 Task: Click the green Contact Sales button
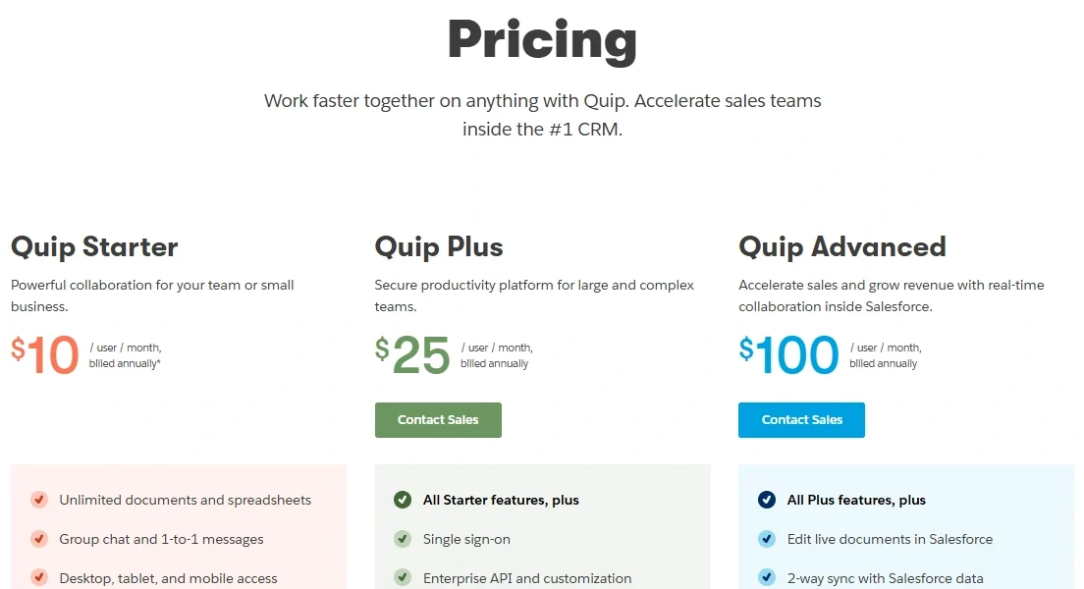tap(438, 420)
